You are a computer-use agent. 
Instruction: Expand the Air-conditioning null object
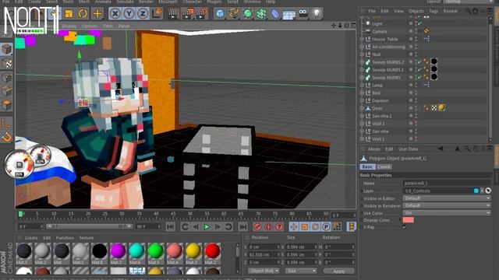(362, 47)
